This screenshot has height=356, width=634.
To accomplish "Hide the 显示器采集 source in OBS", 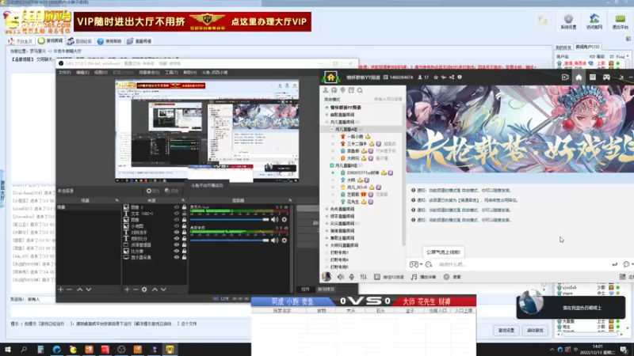I will click(176, 257).
